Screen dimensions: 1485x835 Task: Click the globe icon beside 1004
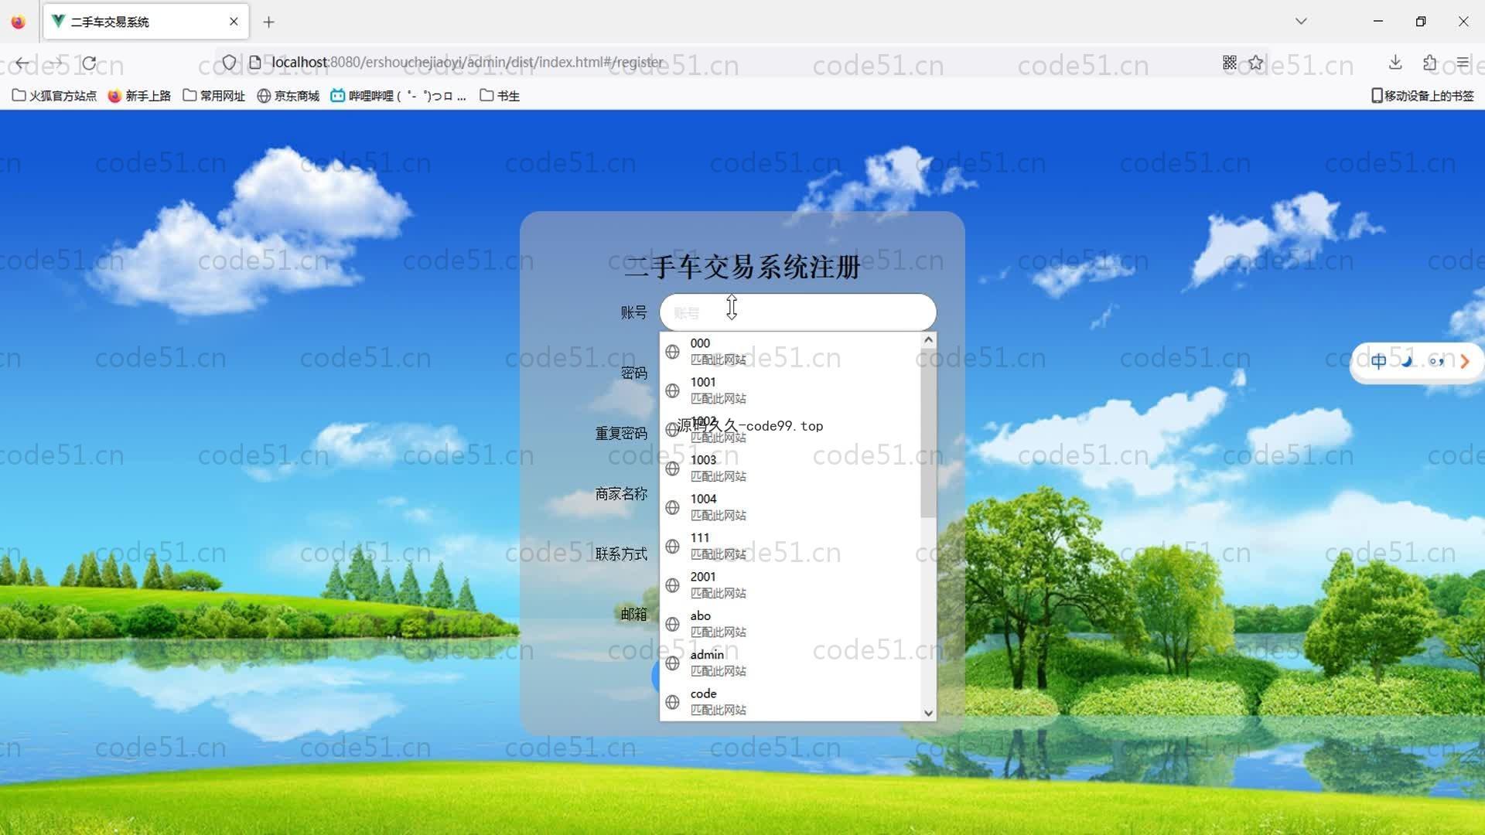[672, 507]
